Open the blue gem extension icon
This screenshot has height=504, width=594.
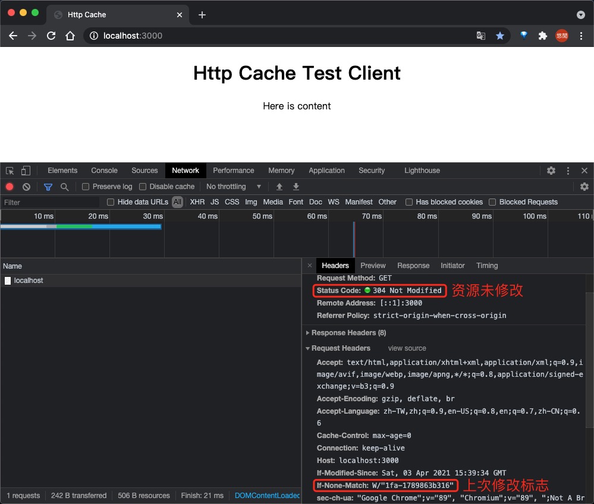coord(524,36)
